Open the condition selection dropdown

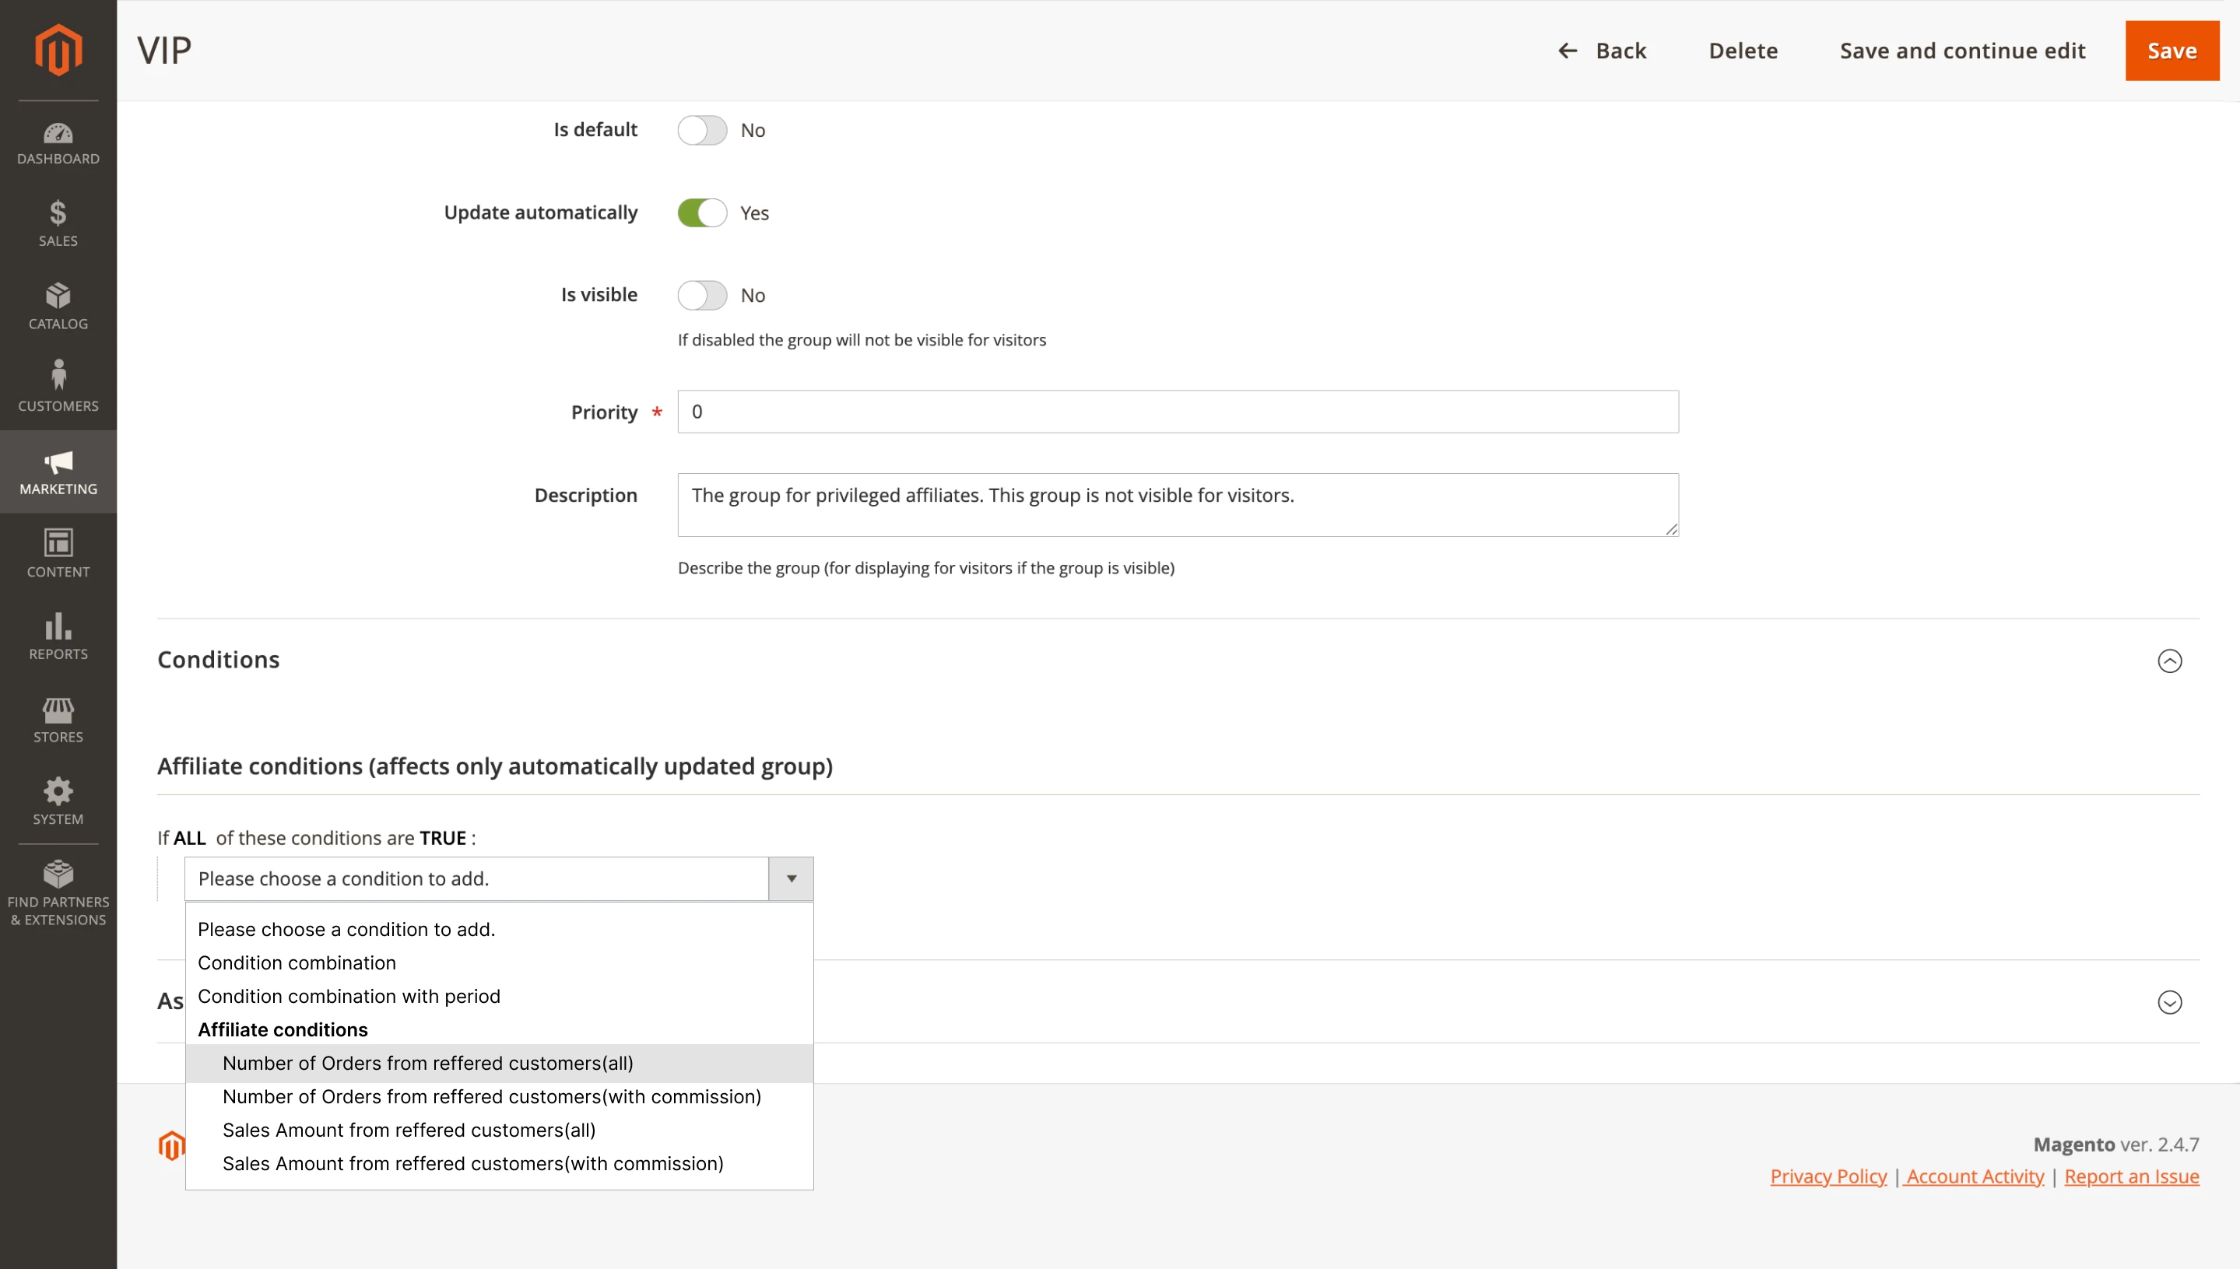coord(790,878)
